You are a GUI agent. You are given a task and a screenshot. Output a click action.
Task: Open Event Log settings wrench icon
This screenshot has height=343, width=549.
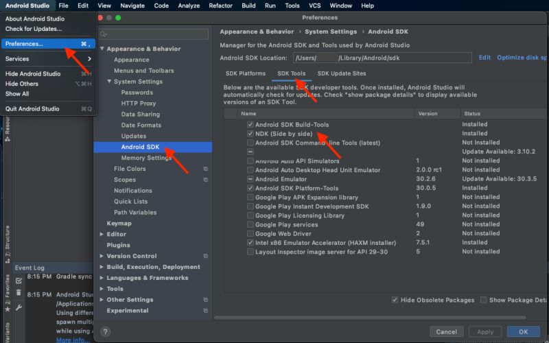click(x=19, y=307)
